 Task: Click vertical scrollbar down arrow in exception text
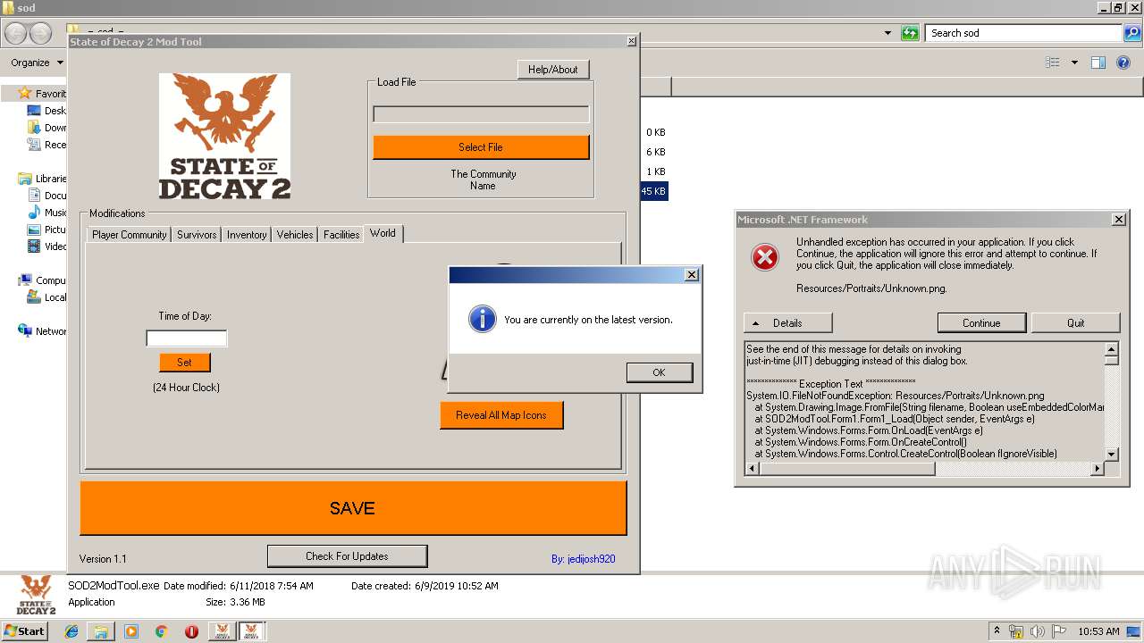[x=1112, y=455]
